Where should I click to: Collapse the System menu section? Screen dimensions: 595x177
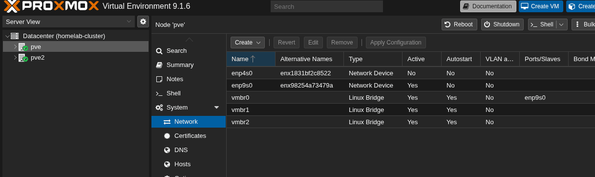[x=217, y=108]
